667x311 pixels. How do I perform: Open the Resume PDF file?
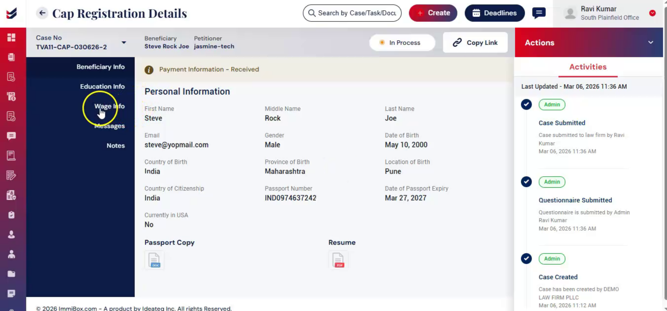point(338,260)
